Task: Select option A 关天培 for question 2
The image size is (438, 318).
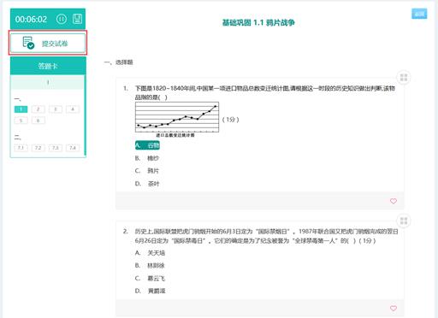Action: [150, 253]
